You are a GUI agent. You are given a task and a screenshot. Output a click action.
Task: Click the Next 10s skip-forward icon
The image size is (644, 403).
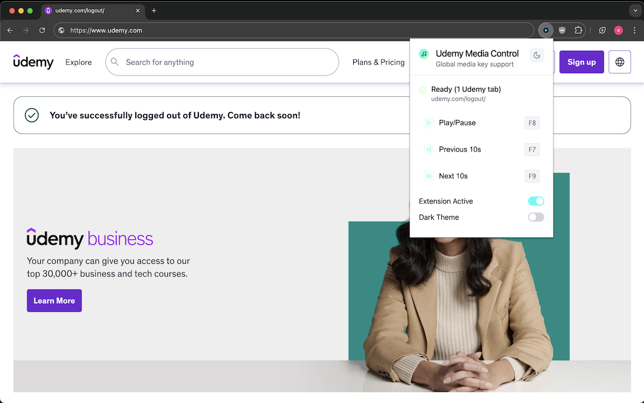pos(429,176)
